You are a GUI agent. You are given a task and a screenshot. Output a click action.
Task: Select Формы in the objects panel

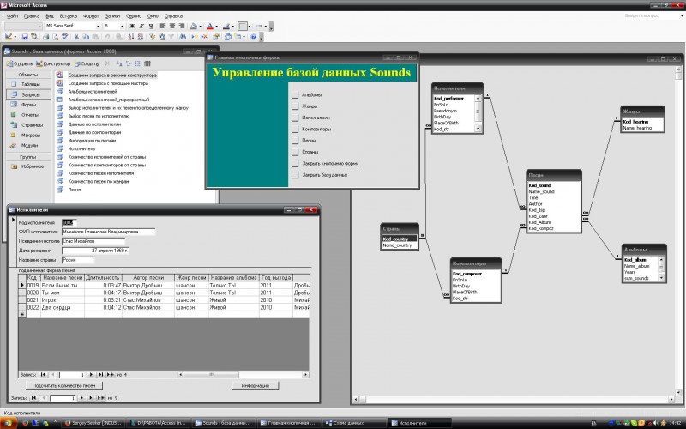tap(28, 105)
